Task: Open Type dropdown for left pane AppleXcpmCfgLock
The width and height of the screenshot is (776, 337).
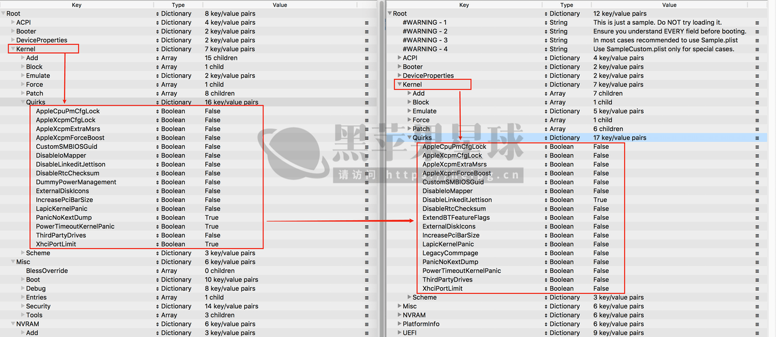Action: click(x=157, y=120)
